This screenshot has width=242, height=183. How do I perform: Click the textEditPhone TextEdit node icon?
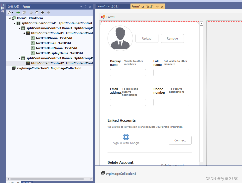[33, 38]
